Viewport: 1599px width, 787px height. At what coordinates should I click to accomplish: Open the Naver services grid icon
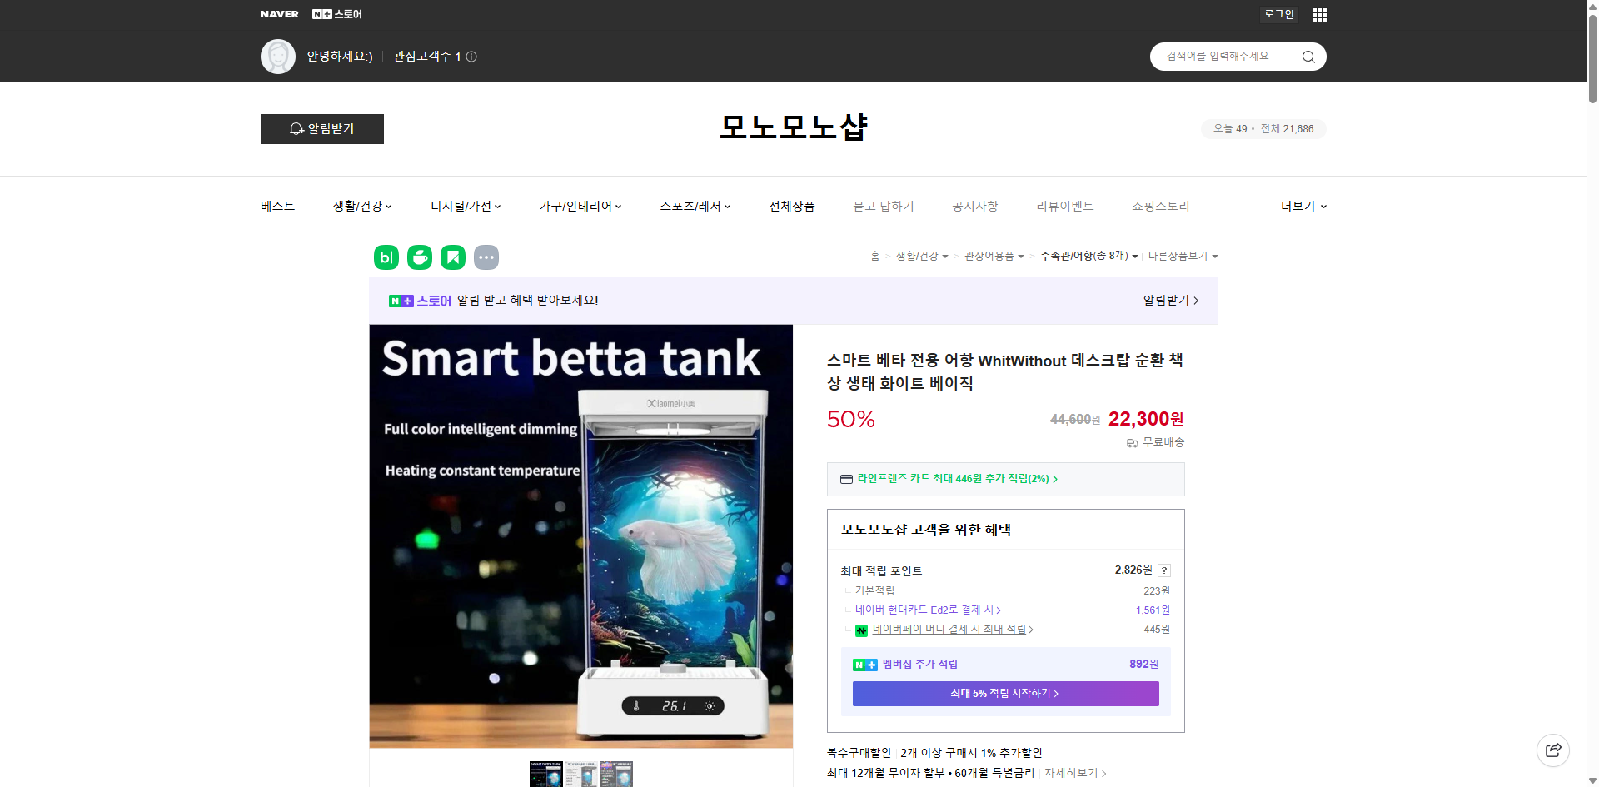pos(1319,14)
